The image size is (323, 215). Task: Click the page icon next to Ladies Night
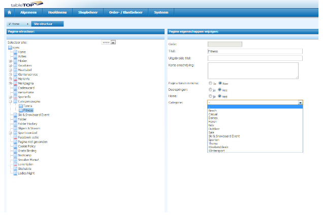[15, 173]
